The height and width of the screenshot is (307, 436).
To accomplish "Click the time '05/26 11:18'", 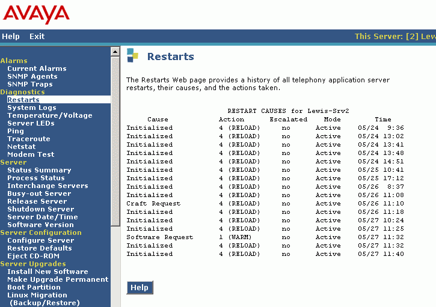I will pyautogui.click(x=381, y=211).
